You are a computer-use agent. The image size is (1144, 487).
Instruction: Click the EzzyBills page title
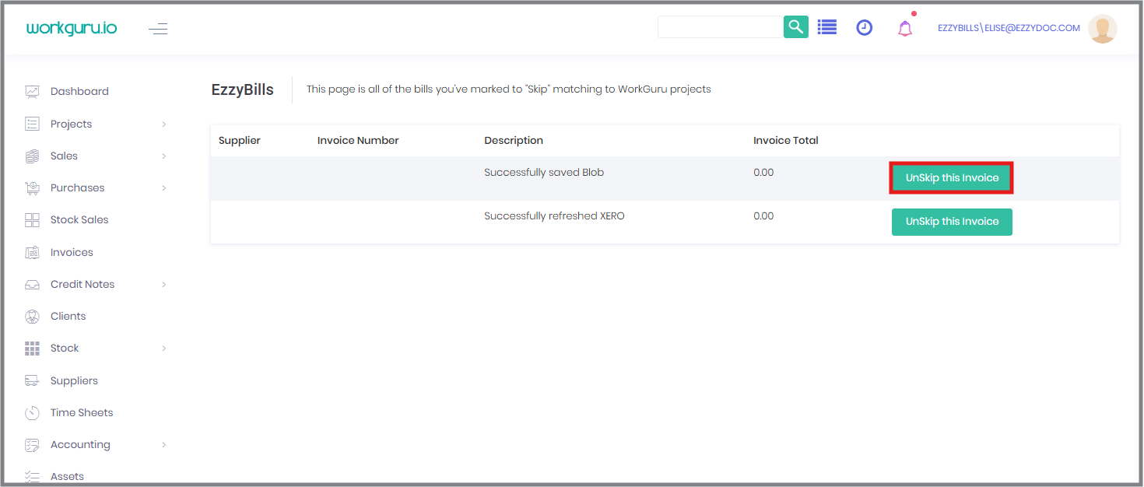tap(243, 90)
